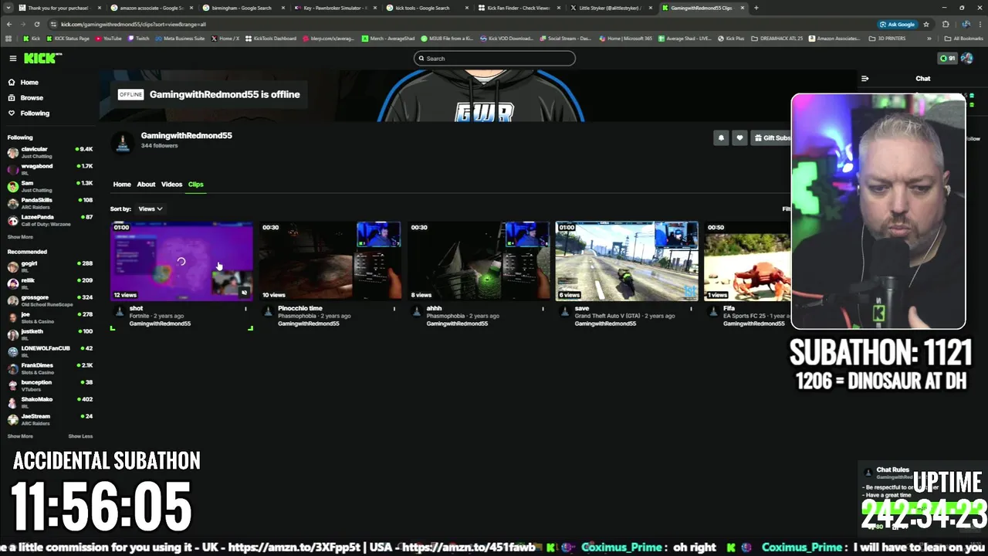Screen dimensions: 988x556
Task: Expand Following list with Show More
Action: tap(21, 237)
